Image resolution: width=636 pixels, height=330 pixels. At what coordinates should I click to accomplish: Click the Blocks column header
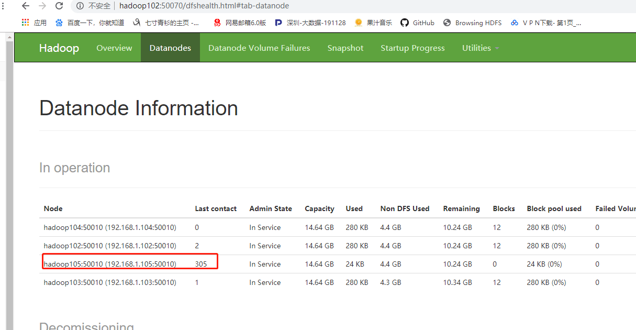click(x=504, y=208)
